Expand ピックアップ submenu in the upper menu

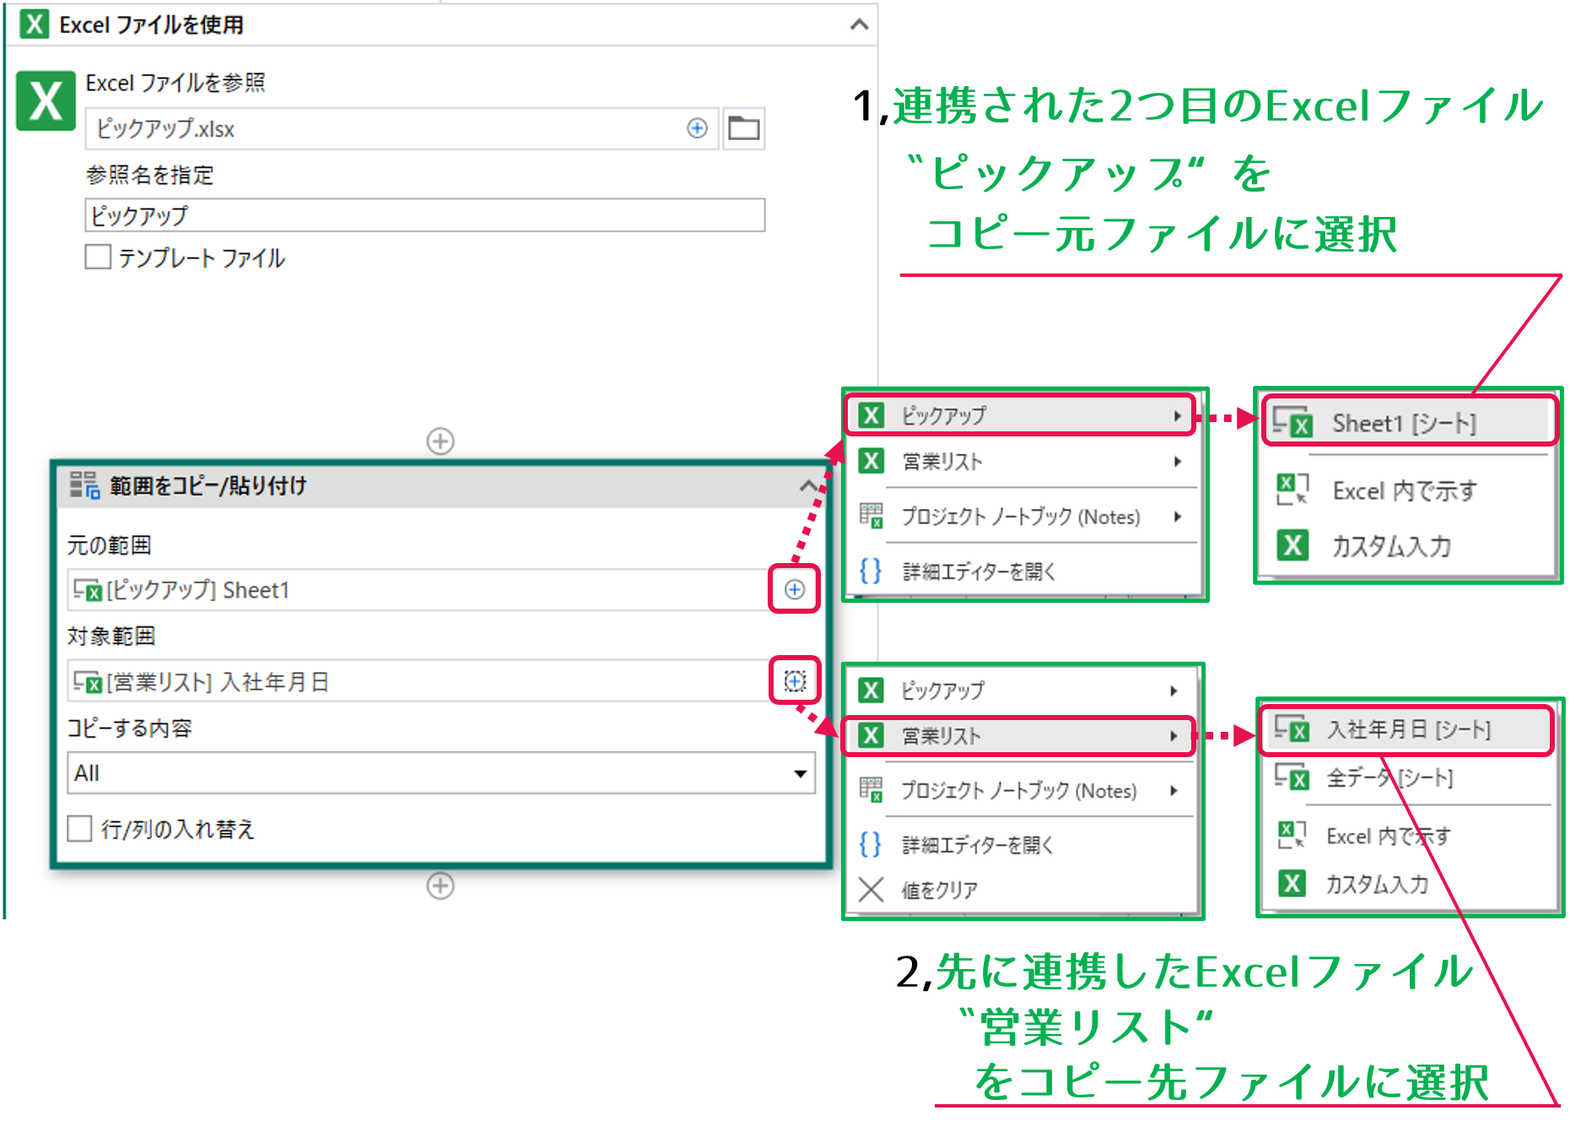pyautogui.click(x=1020, y=415)
